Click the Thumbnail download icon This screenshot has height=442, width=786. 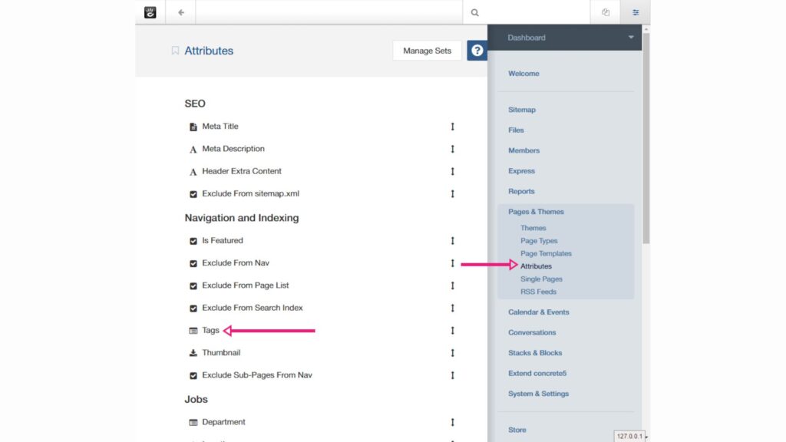(x=193, y=353)
